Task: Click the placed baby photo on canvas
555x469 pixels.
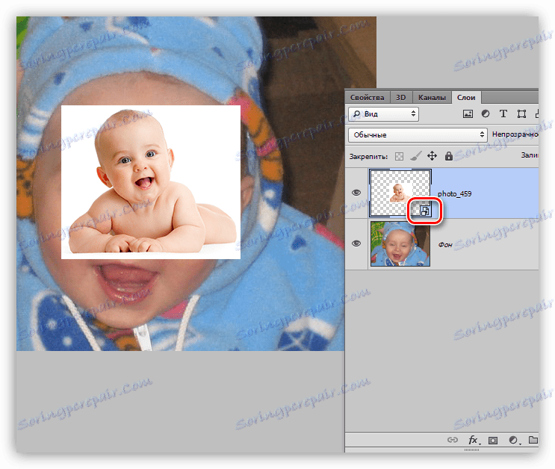Action: [x=151, y=182]
